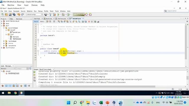The width and height of the screenshot is (189, 106).
Task: Expand the Test Libraries node
Action: pos(4,46)
